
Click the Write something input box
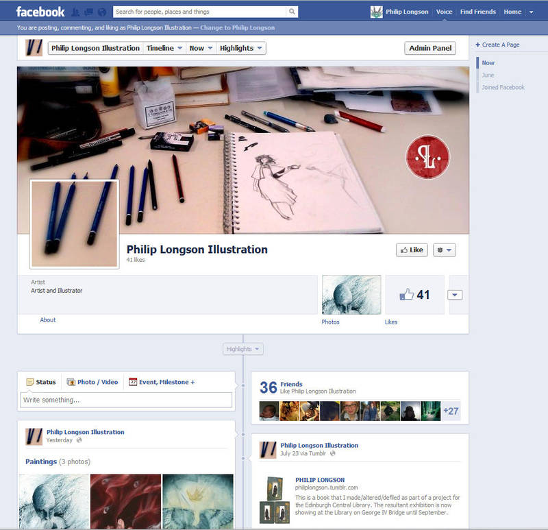[126, 400]
